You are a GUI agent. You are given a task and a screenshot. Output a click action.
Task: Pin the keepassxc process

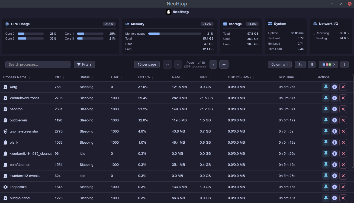pos(326,187)
